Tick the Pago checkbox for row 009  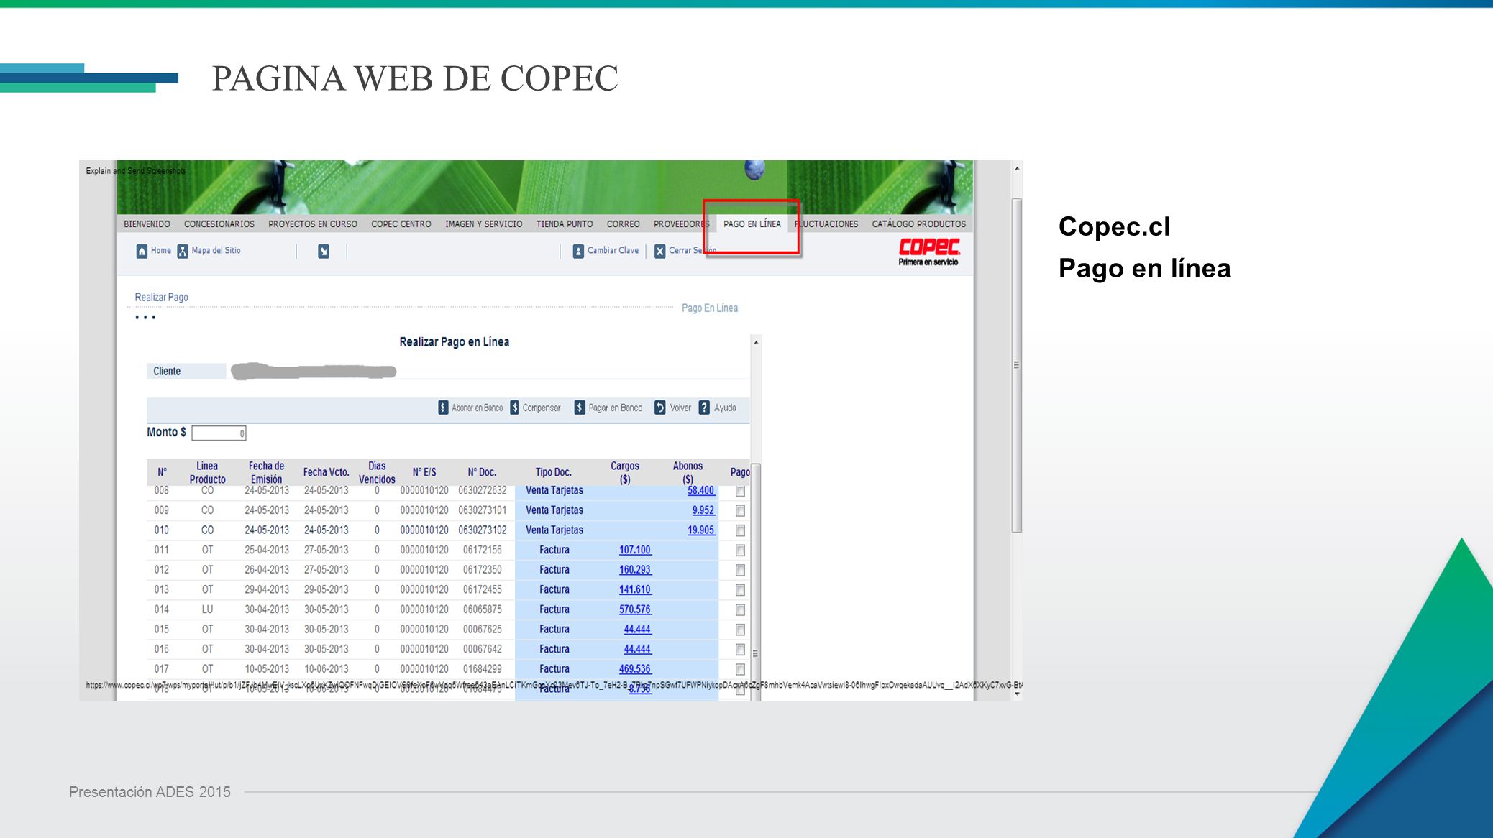740,511
